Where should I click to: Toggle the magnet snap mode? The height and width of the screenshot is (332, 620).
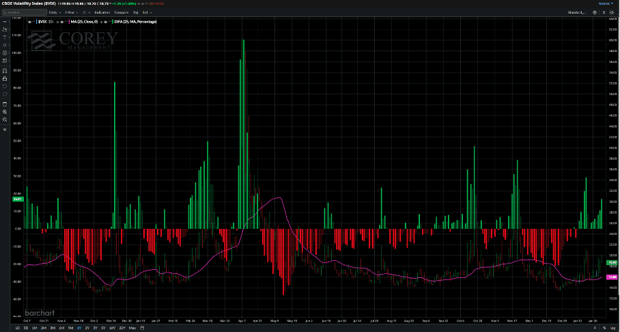click(5, 70)
